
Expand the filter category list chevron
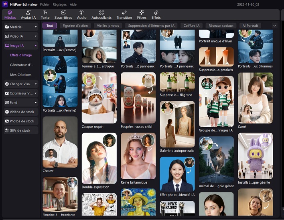point(274,26)
